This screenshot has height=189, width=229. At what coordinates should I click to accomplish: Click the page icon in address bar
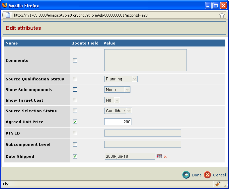8,15
